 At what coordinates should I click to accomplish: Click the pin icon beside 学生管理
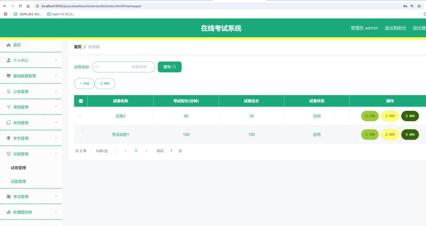9,138
